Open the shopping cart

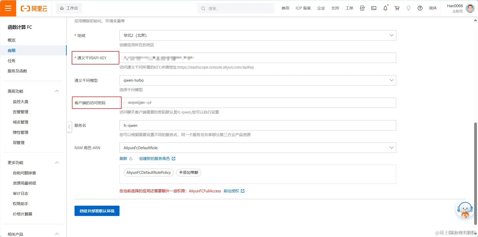397,8
